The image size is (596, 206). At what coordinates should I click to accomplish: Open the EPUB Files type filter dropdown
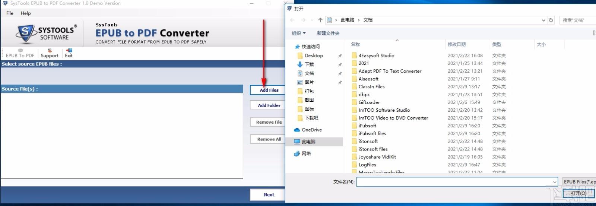click(579, 182)
